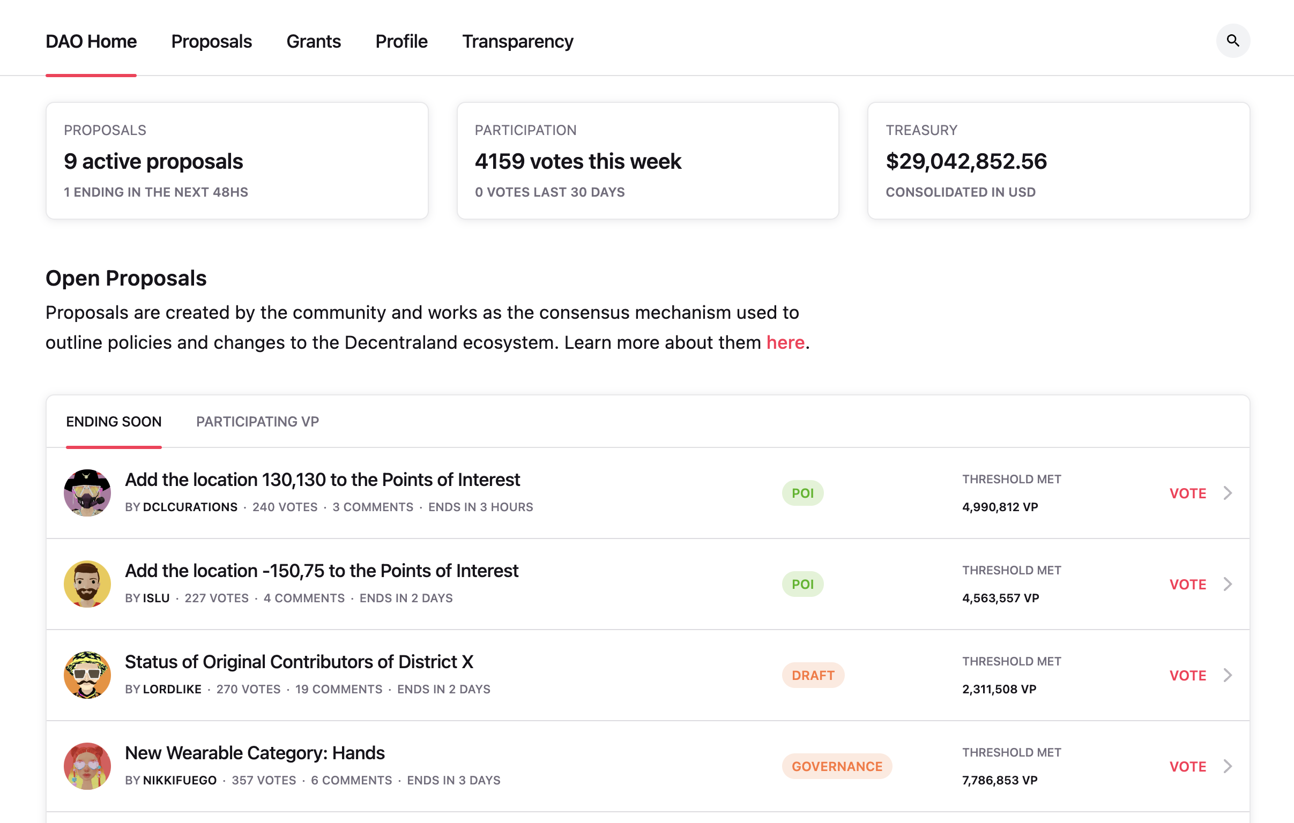Open the Grants nav tab

pyautogui.click(x=313, y=41)
